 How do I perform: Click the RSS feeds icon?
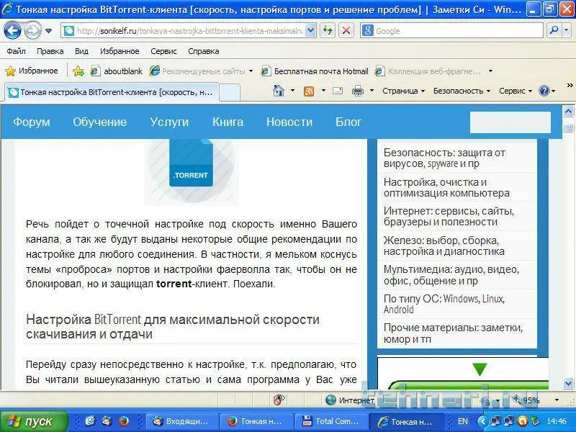click(x=309, y=91)
